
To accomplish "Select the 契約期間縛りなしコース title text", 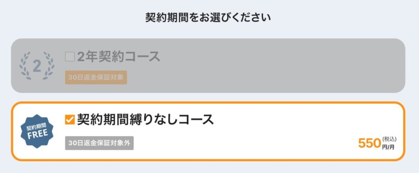I will click(145, 120).
